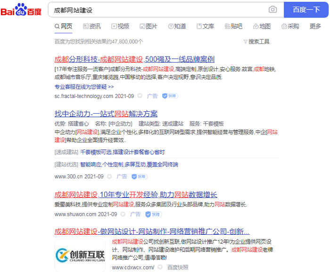The width and height of the screenshot is (330, 272).
Task: Click 广告 label of www.300.cn result
Action: tap(122, 176)
